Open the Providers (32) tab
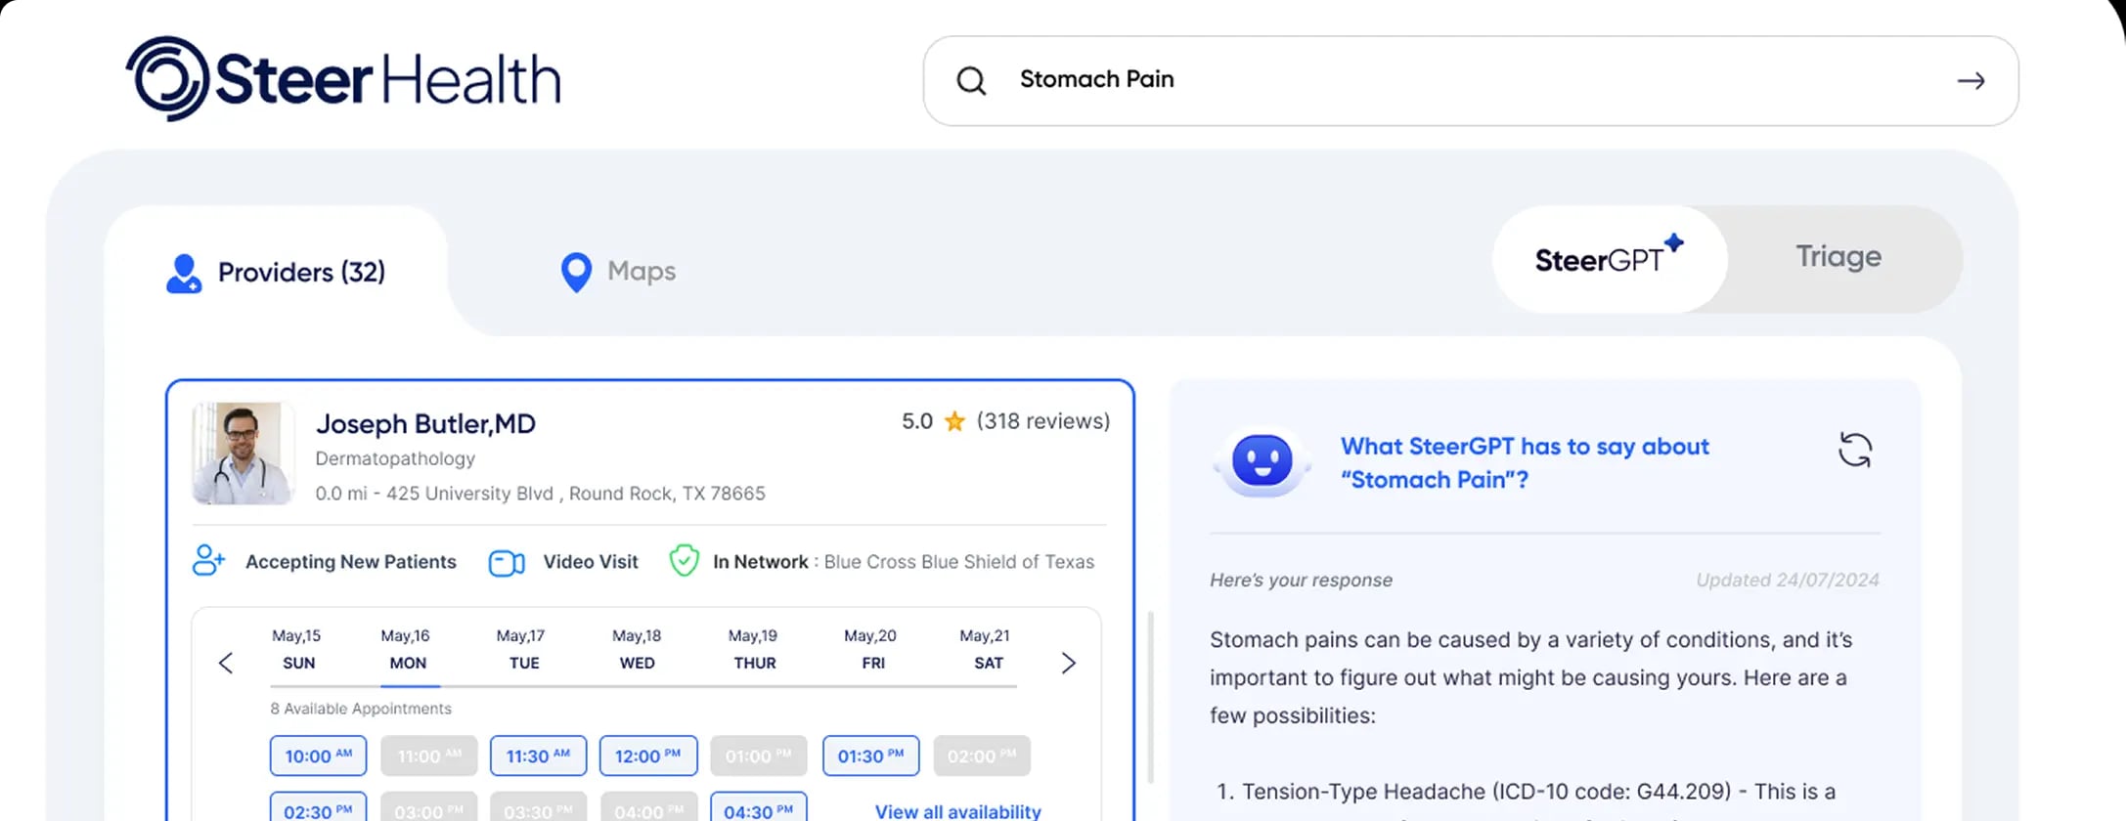The width and height of the screenshot is (2126, 821). click(x=277, y=272)
